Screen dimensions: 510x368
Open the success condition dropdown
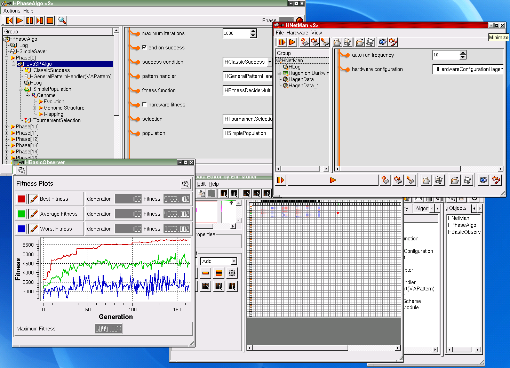[x=269, y=62]
